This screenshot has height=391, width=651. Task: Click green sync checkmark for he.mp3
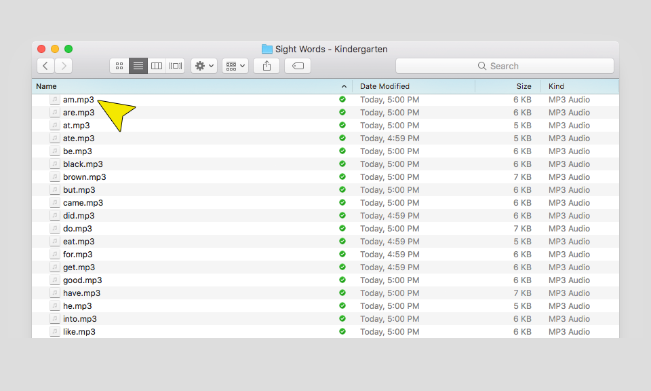(x=342, y=305)
